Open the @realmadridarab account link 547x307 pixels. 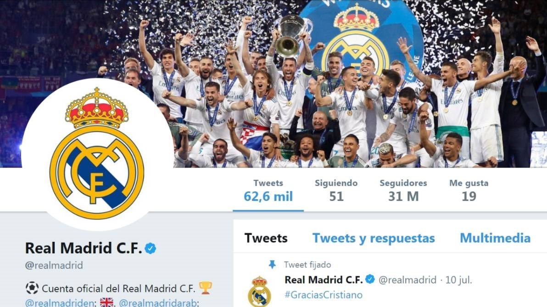(159, 302)
